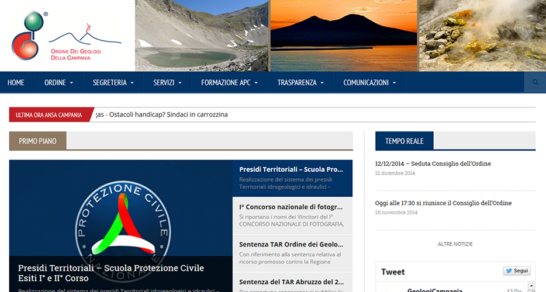Click the search magnifier icon in navbar
Image resolution: width=546 pixels, height=292 pixels.
[535, 82]
